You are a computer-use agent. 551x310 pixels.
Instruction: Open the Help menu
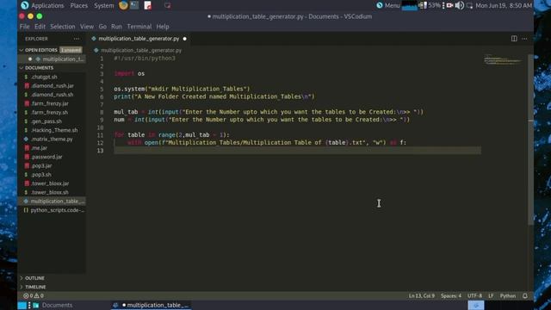(163, 27)
